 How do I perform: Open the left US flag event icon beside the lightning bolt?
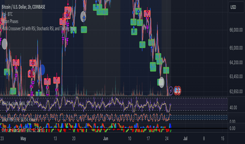coord(176,91)
